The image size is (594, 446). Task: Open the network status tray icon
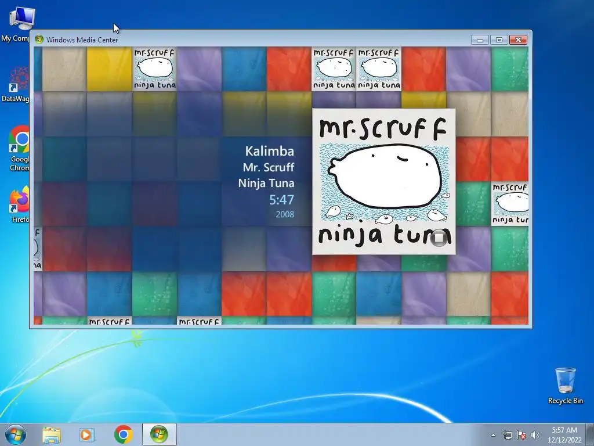507,435
